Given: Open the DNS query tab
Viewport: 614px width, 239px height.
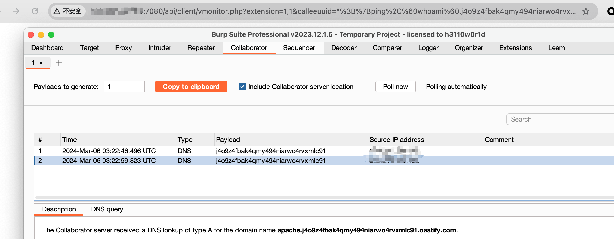Looking at the screenshot, I should coord(107,209).
